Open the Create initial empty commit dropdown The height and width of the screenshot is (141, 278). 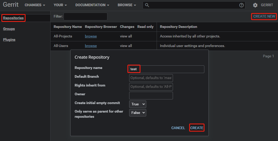pyautogui.click(x=137, y=104)
